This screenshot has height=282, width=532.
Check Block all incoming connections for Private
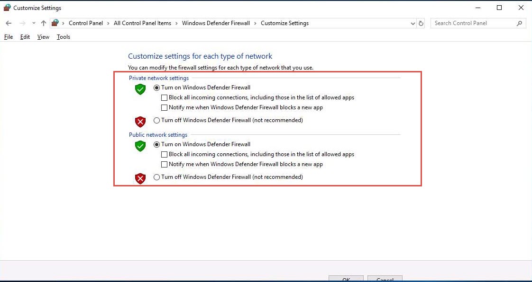coord(164,98)
